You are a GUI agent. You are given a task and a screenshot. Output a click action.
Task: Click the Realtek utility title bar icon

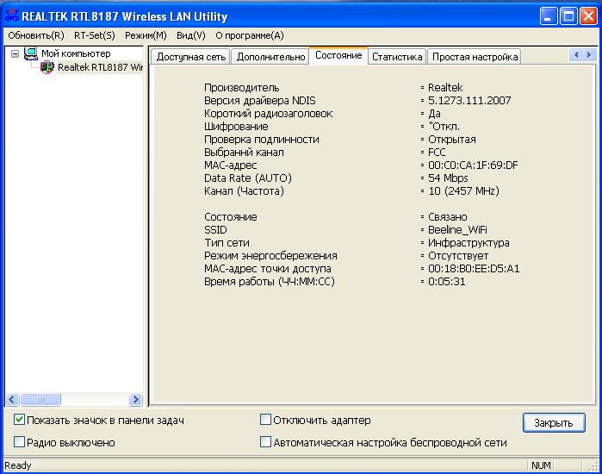point(12,15)
